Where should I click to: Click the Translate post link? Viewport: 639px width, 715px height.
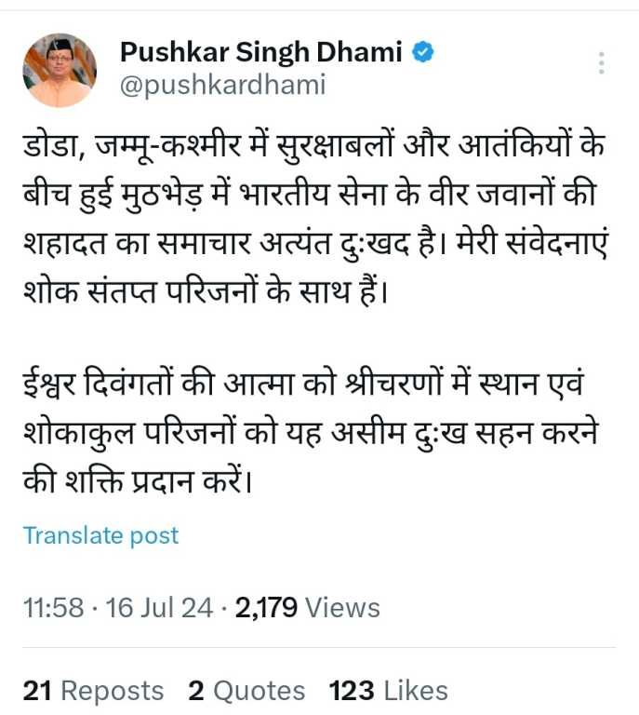[100, 535]
